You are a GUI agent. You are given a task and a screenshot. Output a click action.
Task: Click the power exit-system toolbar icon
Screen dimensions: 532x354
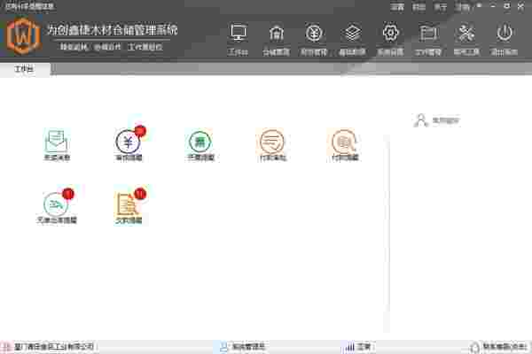(505, 34)
